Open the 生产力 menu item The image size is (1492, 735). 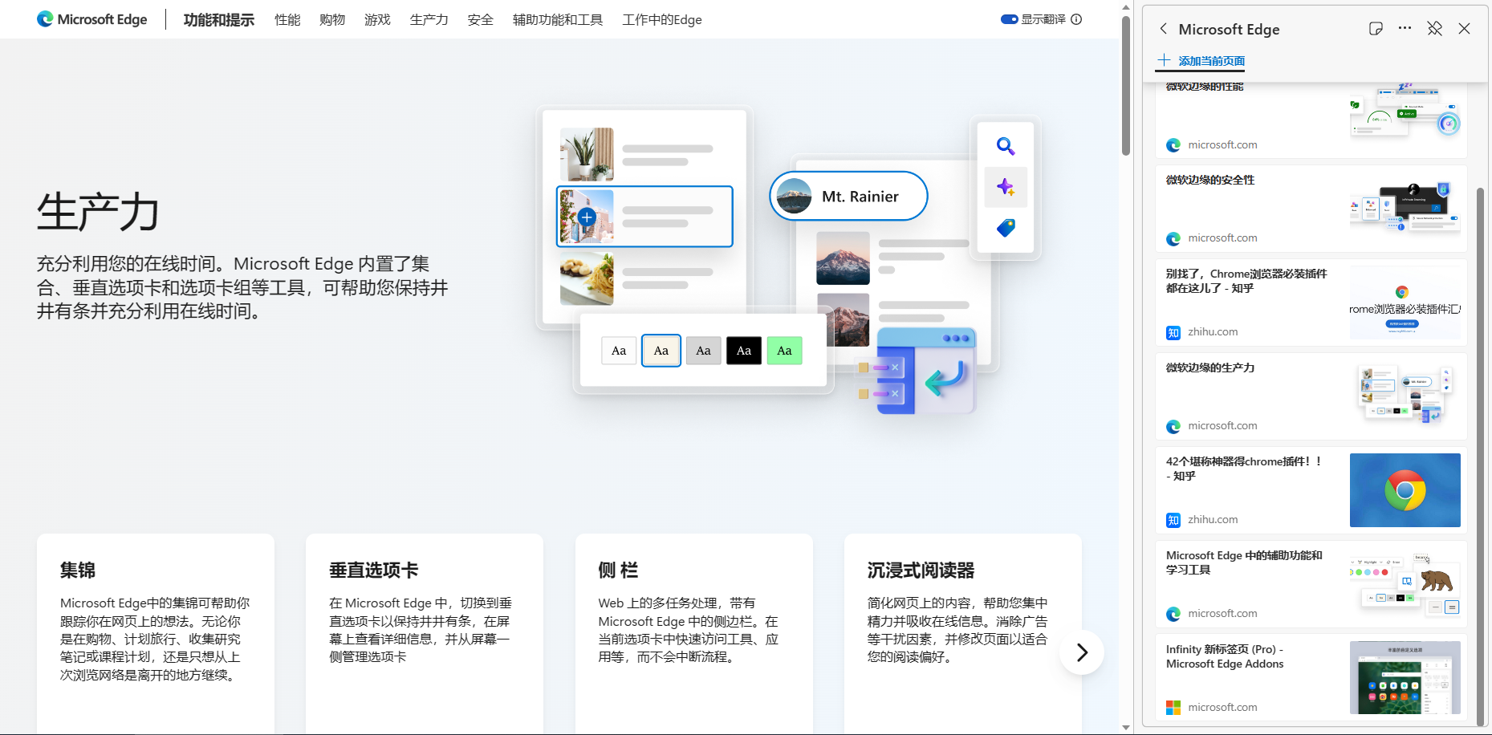point(429,19)
